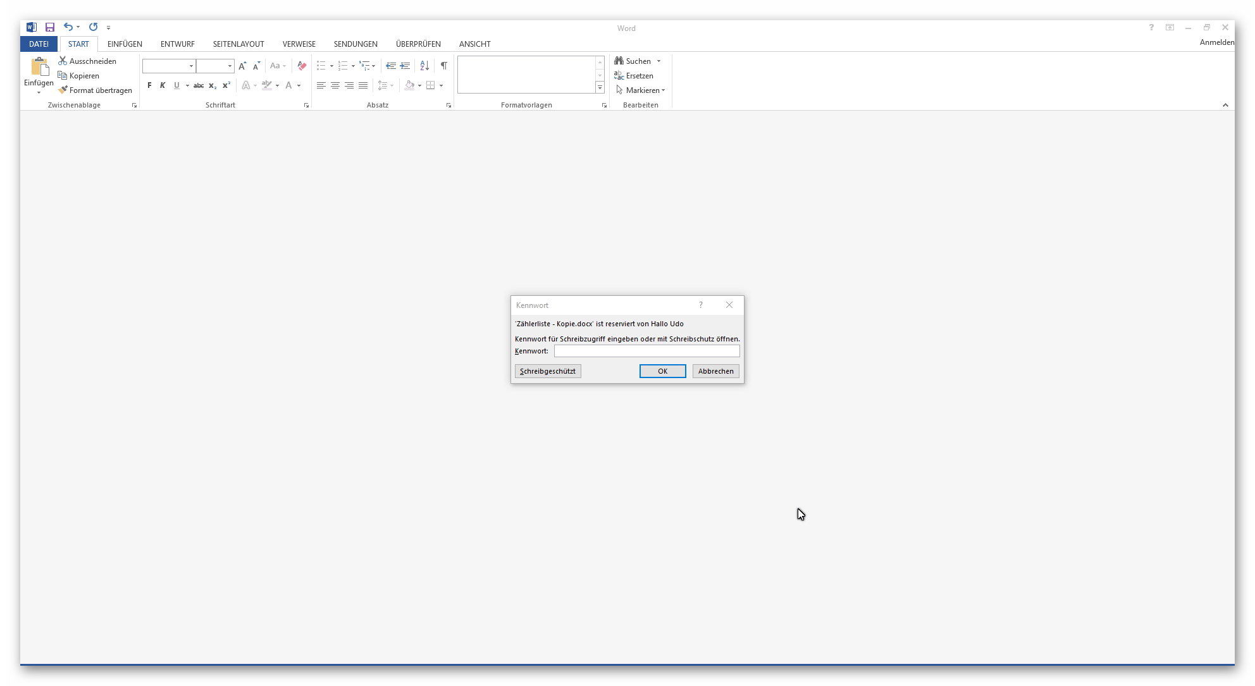Click the Save icon in quick access toolbar
The width and height of the screenshot is (1255, 686).
tap(50, 27)
